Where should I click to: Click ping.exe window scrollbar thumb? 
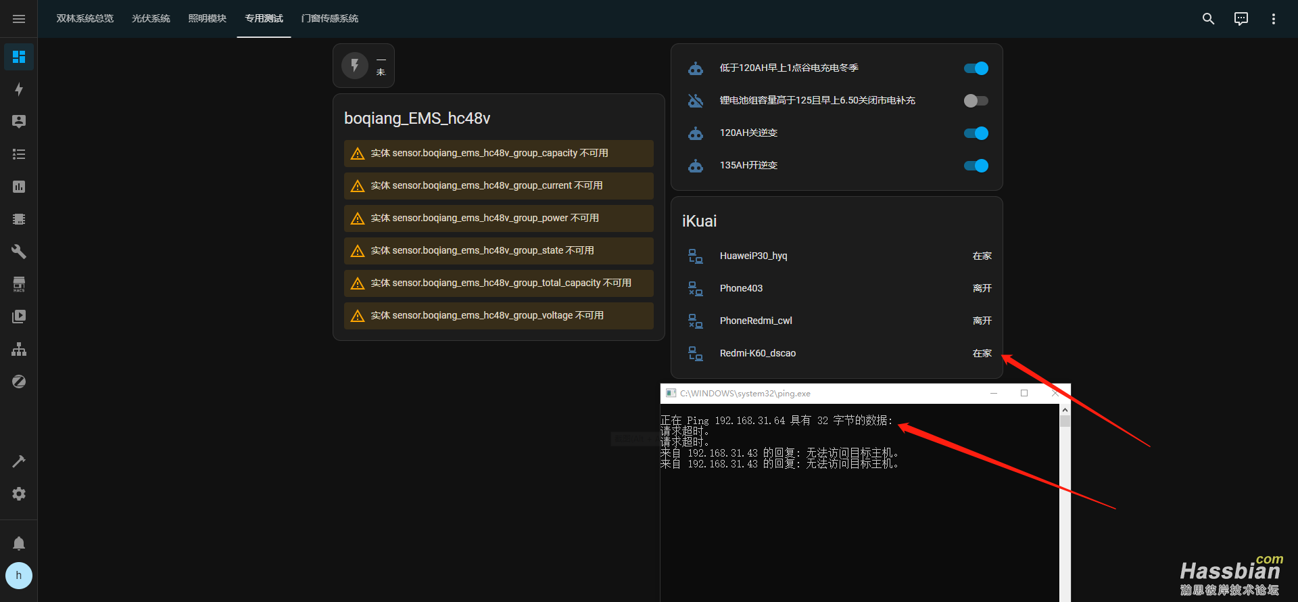pyautogui.click(x=1065, y=421)
